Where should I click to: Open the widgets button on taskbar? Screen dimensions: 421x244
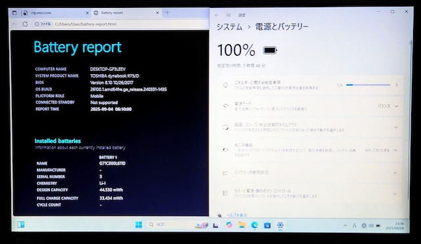click(20, 224)
